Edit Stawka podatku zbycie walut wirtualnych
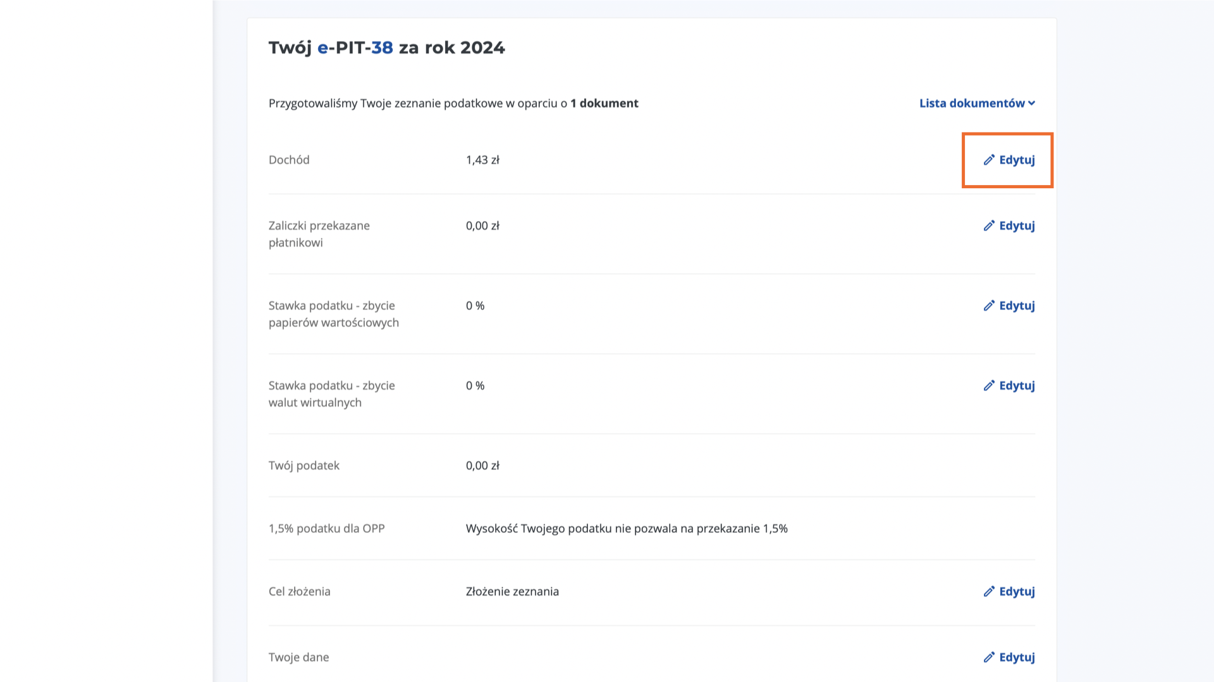 point(1017,385)
